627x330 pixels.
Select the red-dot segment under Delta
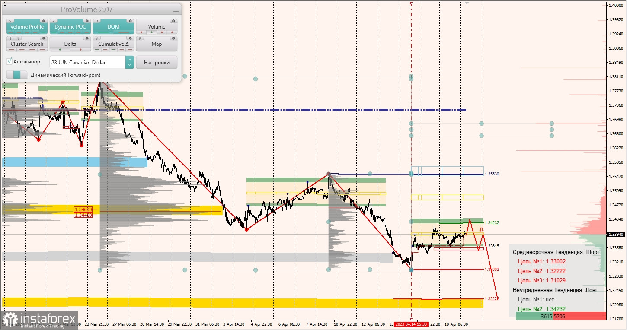coord(80,49)
